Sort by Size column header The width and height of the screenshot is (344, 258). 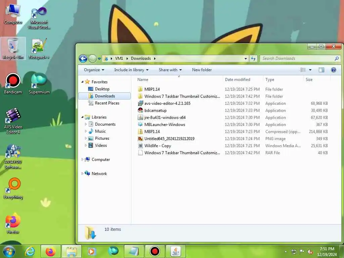point(317,79)
